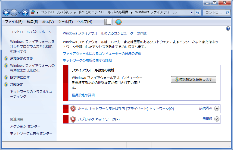Open the address bar history dropdown
The height and width of the screenshot is (150, 233).
(x=191, y=12)
